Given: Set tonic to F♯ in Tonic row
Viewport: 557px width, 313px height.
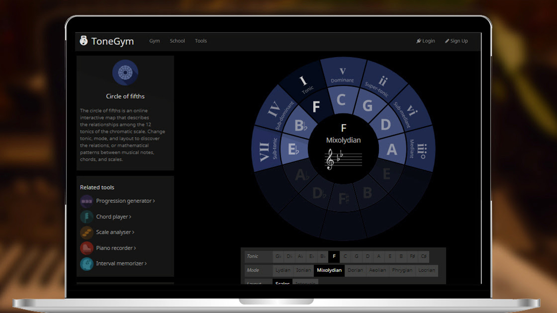Looking at the screenshot, I should [412, 256].
